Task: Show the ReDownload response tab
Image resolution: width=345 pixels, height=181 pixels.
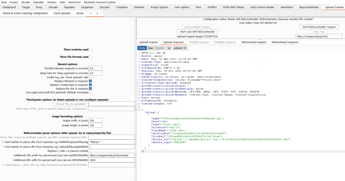Action: (285, 42)
